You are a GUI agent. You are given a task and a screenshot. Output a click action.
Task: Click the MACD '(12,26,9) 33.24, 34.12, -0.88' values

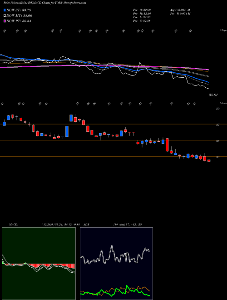(60, 225)
